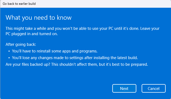Image resolution: width=171 pixels, height=99 pixels.
Task: Click the bullet dot before 'You'll have to reinstall'
Action: 9,51
